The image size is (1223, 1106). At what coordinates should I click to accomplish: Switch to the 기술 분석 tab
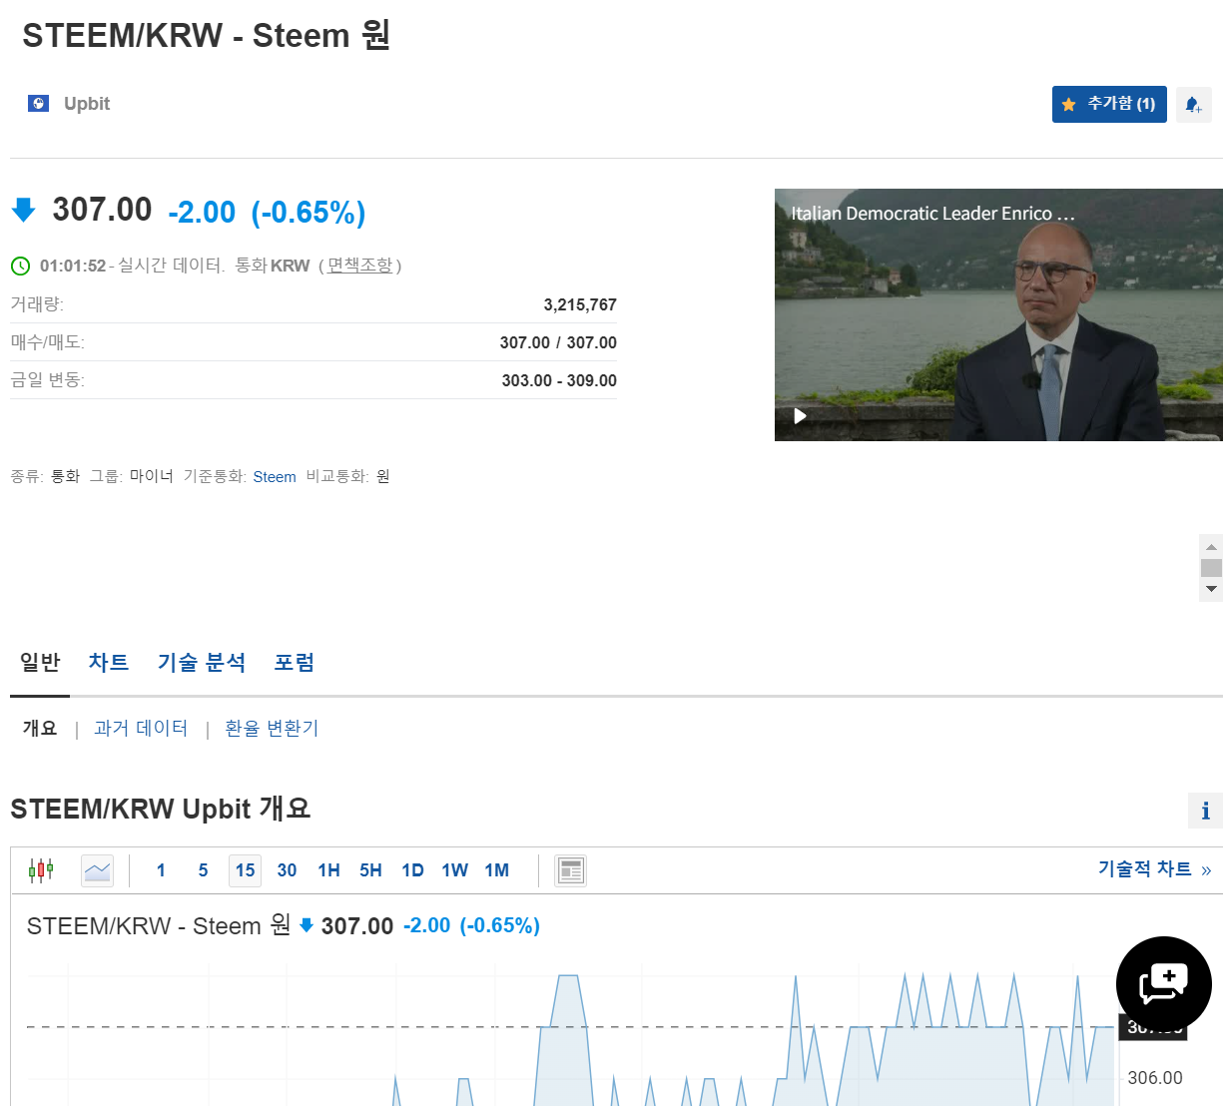[201, 662]
